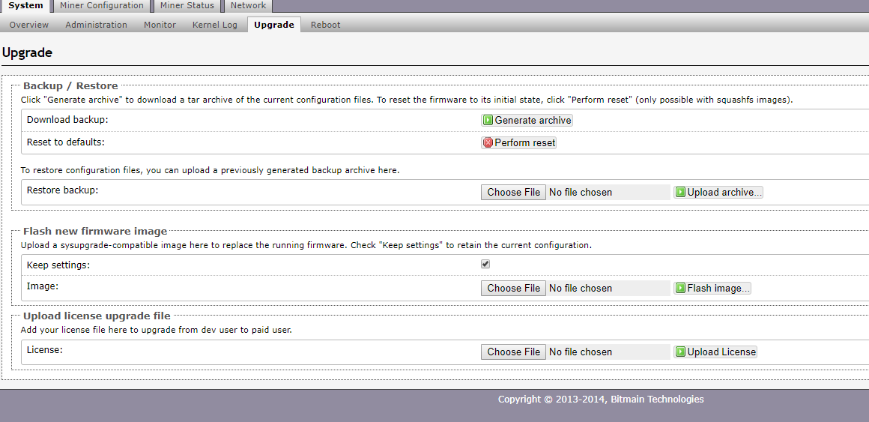Viewport: 869px width, 422px height.
Task: Click No file chosen beside Flash image
Action: [581, 289]
